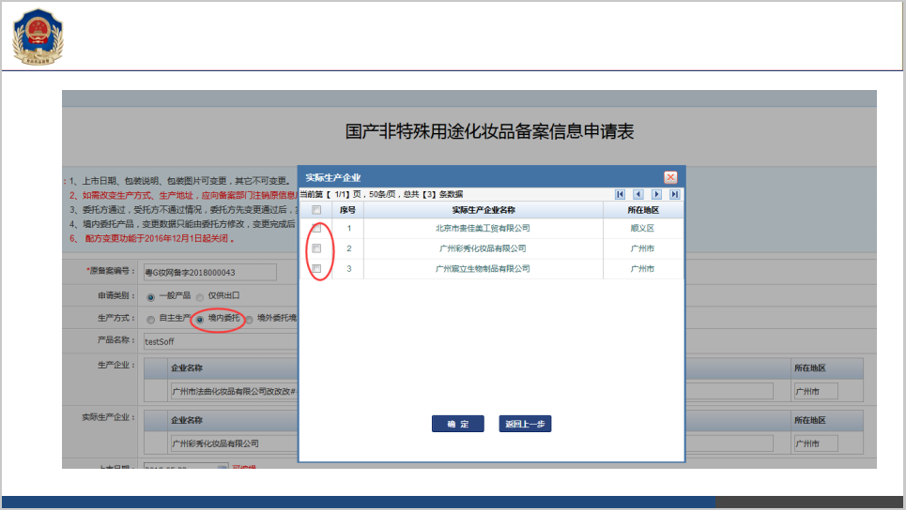Choose the 境内委托 production method
This screenshot has height=510, width=906.
tap(200, 319)
